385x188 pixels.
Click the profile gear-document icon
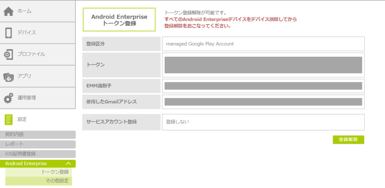9,55
